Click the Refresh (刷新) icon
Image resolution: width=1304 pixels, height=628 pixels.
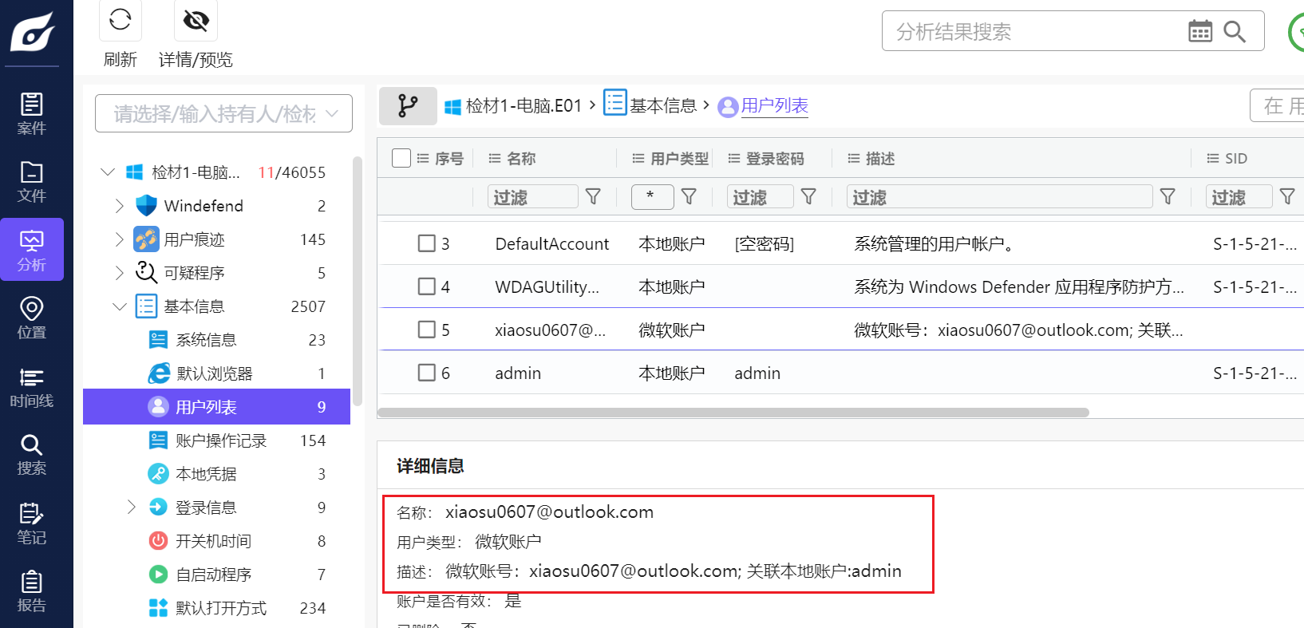(x=120, y=20)
